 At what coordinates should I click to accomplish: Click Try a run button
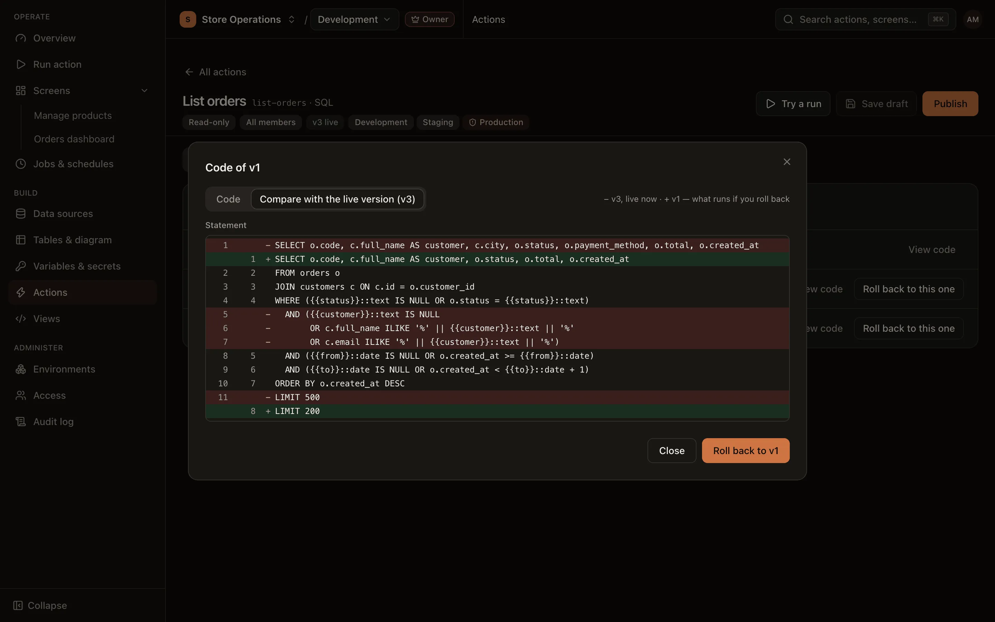(793, 104)
